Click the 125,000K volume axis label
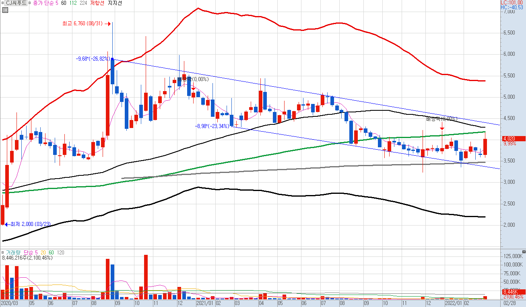The height and width of the screenshot is (307, 526). point(513,256)
